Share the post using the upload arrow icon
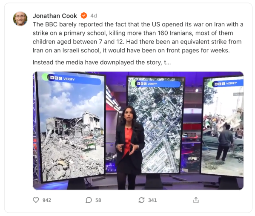This screenshot has height=216, width=255. [x=196, y=200]
